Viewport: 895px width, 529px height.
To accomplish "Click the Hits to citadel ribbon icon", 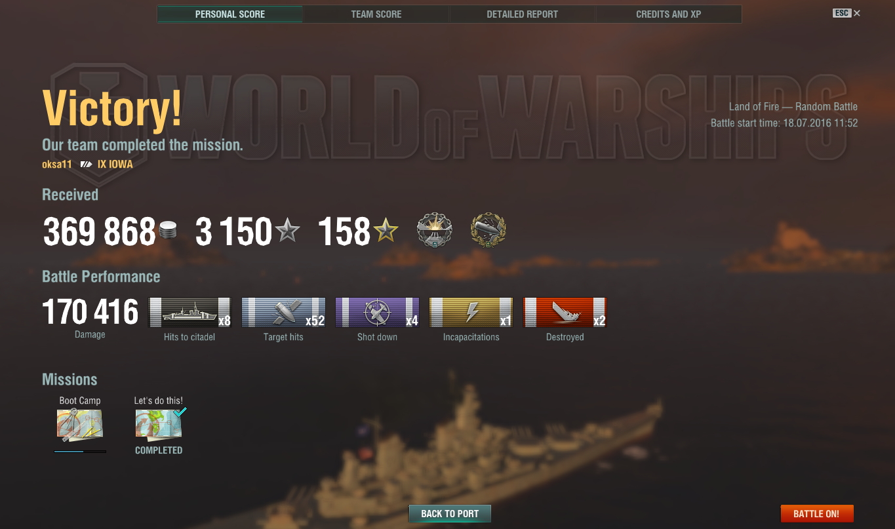I will tap(190, 312).
